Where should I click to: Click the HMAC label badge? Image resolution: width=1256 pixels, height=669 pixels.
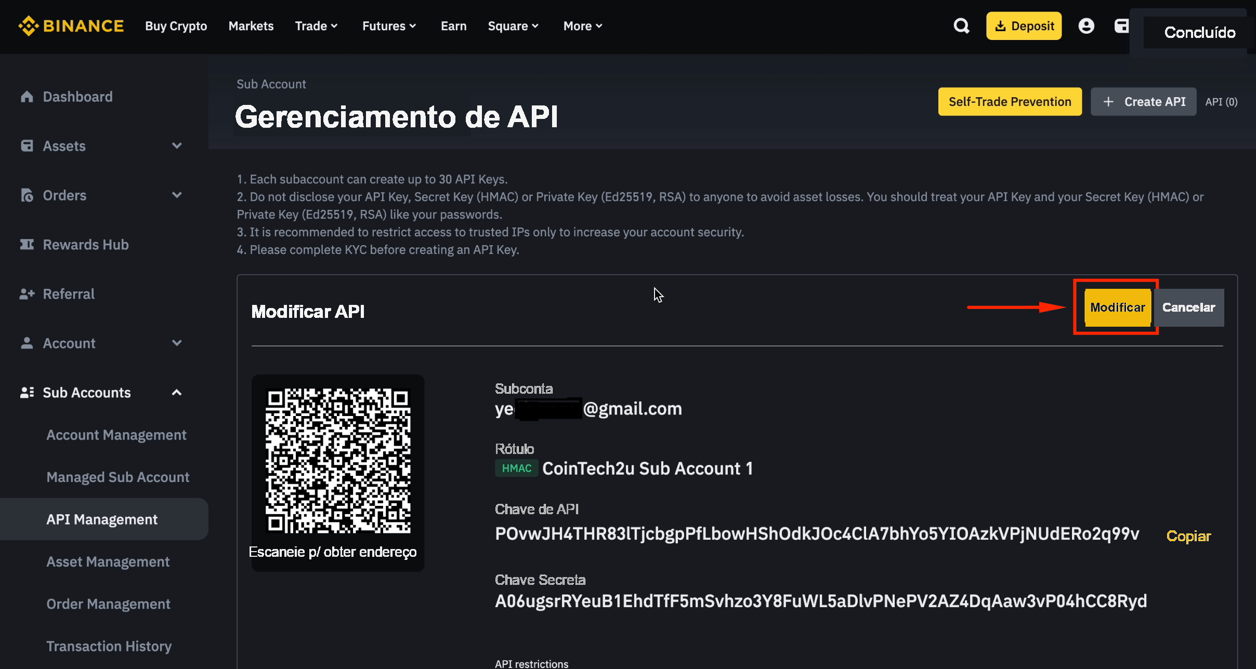[517, 469]
